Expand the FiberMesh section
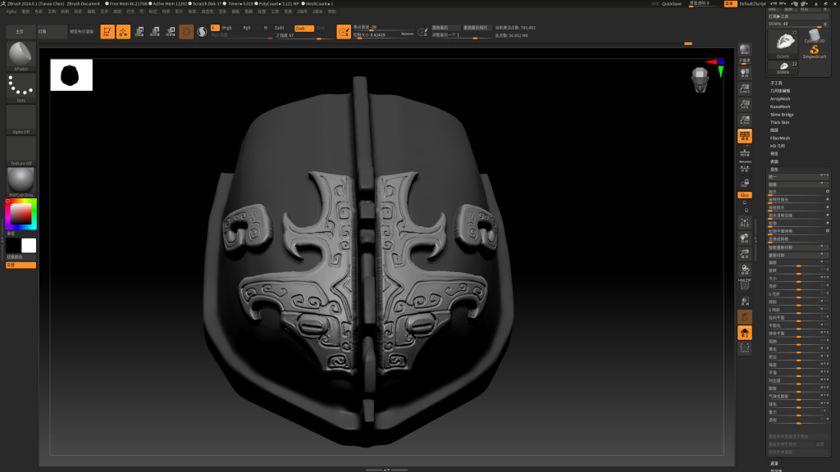This screenshot has height=472, width=840. click(780, 138)
